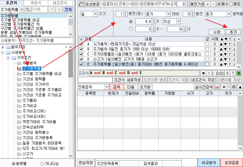Select 가나다순 sort radio button
Image resolution: width=243 pixels, height=167 pixels.
point(42,163)
